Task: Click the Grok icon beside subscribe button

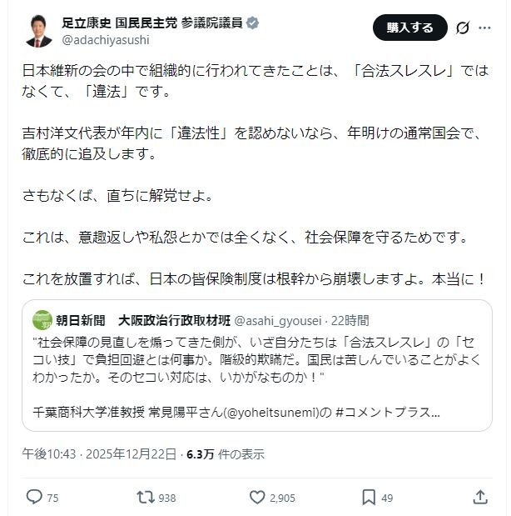Action: click(x=464, y=28)
